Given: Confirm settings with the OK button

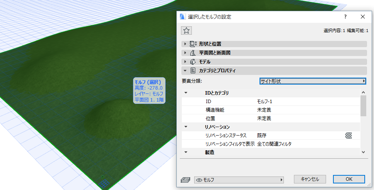Looking at the screenshot, I should click(349, 179).
